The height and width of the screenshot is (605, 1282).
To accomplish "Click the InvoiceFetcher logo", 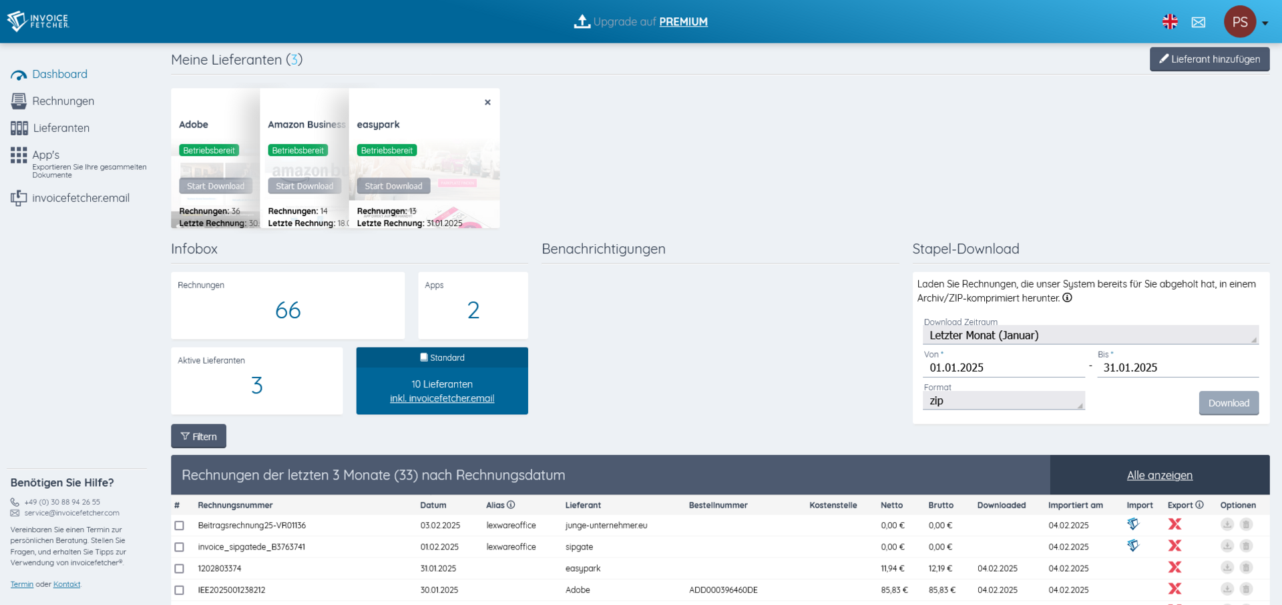I will 38,21.
